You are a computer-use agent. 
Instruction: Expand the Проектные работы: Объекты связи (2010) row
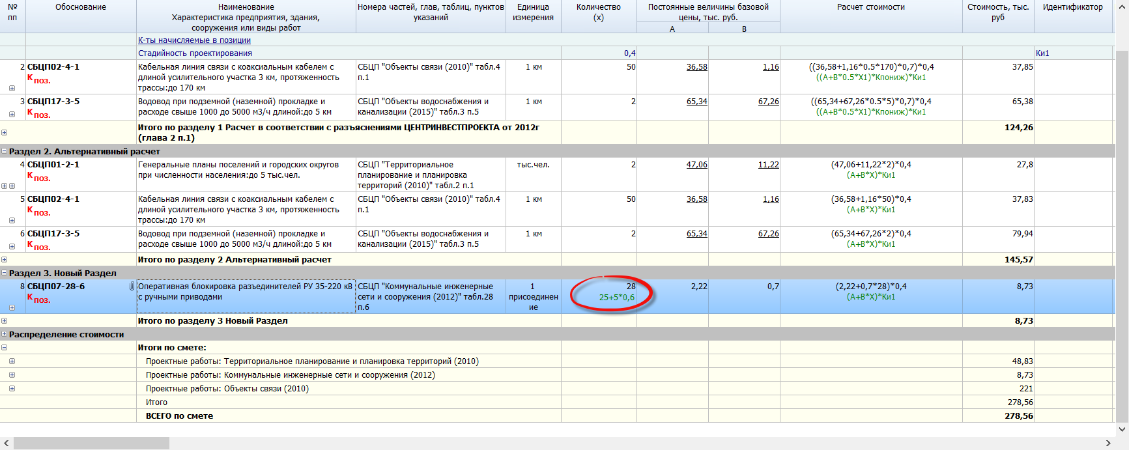pyautogui.click(x=12, y=389)
